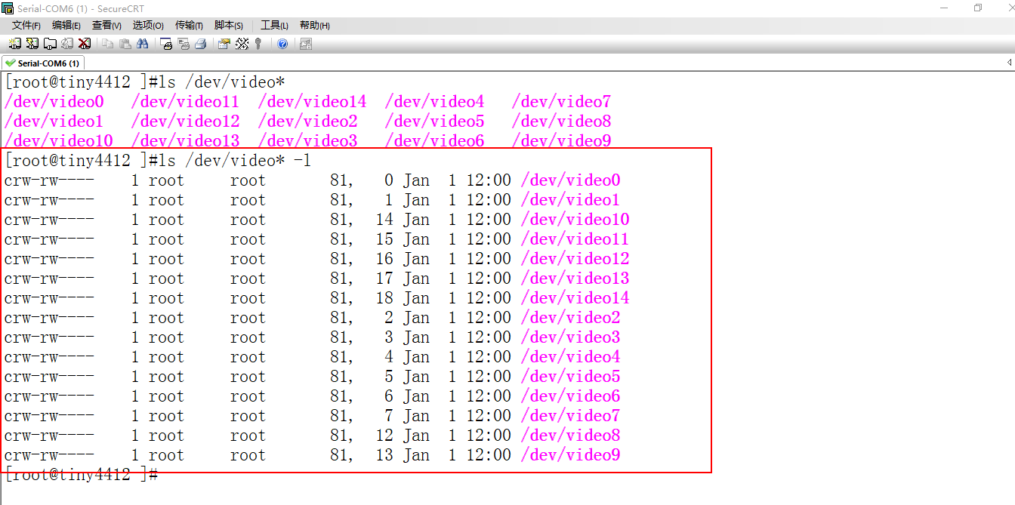Click the Paste toolbar icon

[125, 44]
